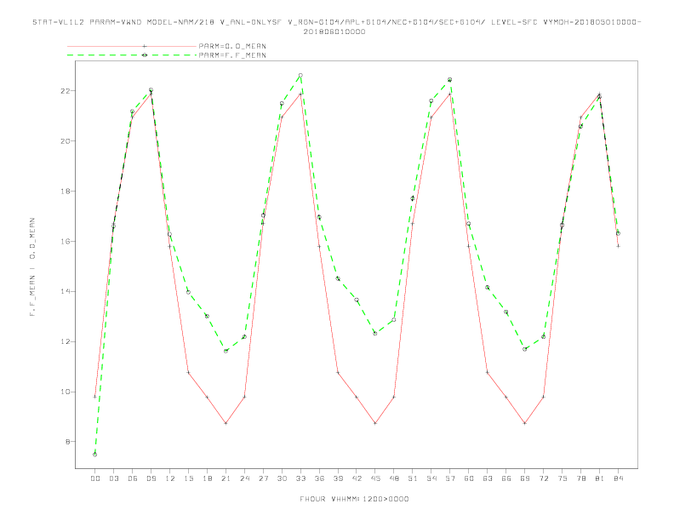Click x-axis tick label 00
The height and width of the screenshot is (521, 674).
point(95,478)
